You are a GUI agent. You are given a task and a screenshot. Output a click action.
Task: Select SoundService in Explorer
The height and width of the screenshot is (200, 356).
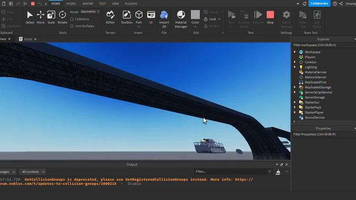tap(314, 117)
